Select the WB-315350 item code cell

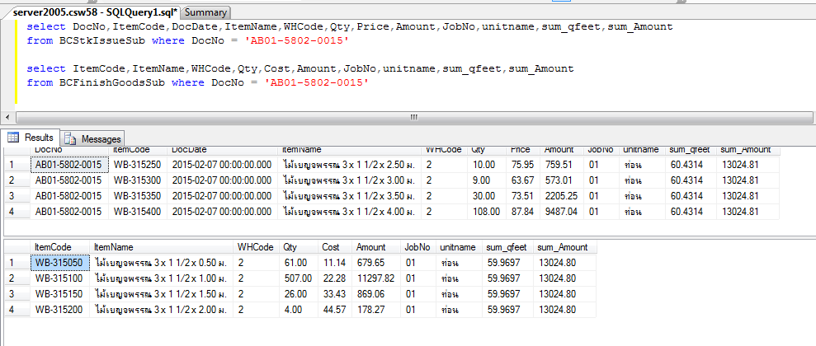click(138, 196)
